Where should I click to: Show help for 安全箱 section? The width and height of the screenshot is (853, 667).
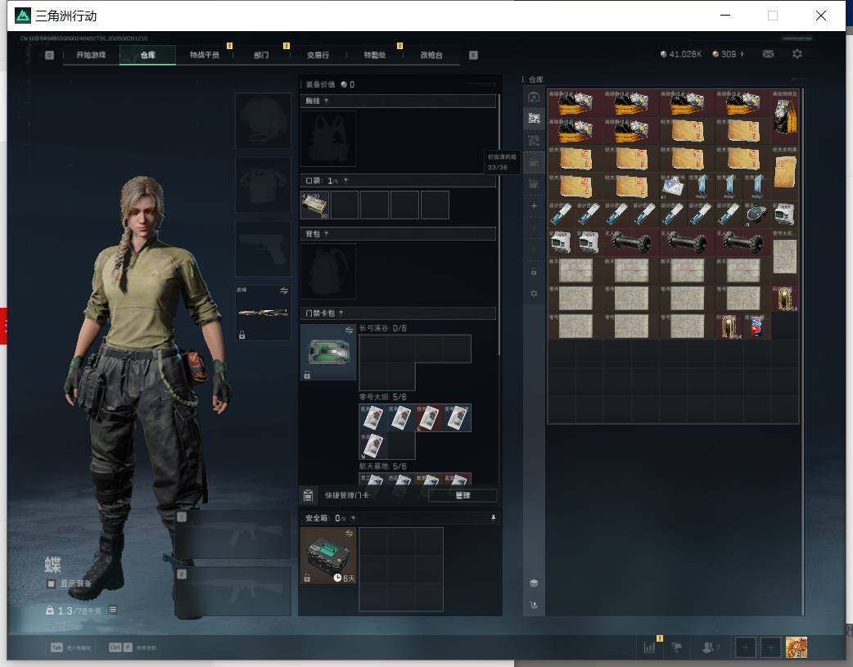[353, 518]
